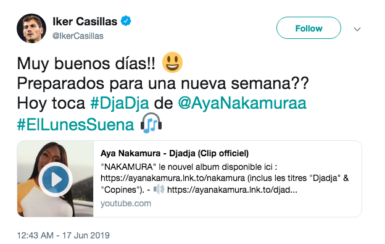Open the Aya Nakamura video thumbnail

click(x=56, y=179)
